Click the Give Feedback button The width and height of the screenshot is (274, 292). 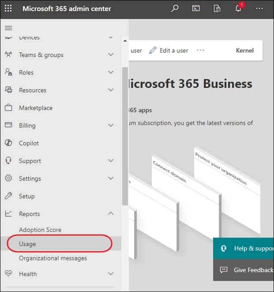(244, 270)
